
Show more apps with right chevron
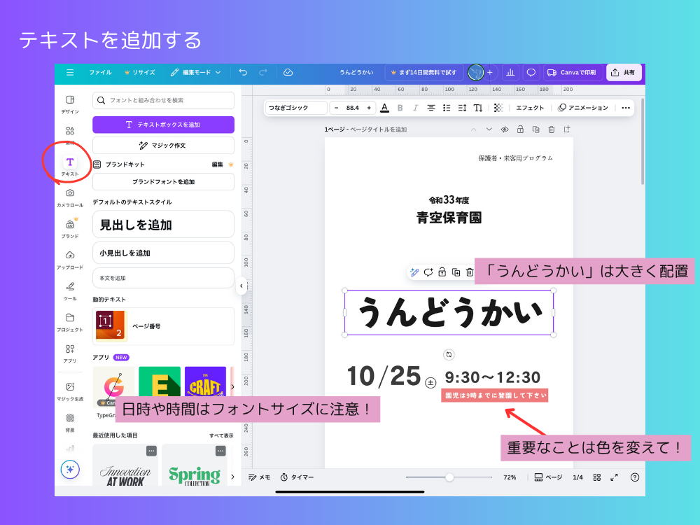click(232, 386)
